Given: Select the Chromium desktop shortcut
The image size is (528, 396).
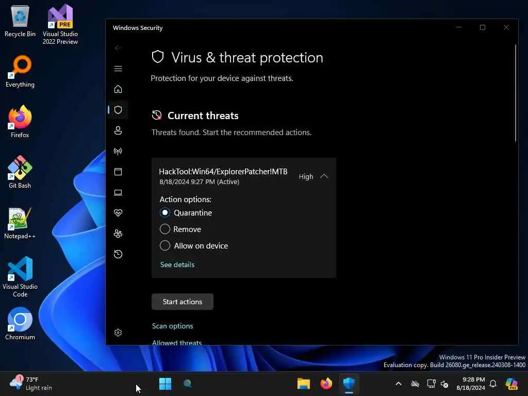Looking at the screenshot, I should point(20,324).
